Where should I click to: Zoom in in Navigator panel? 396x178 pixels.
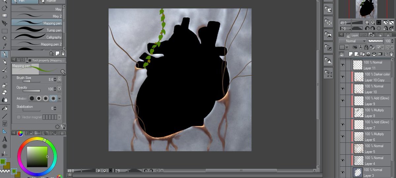click(373, 22)
